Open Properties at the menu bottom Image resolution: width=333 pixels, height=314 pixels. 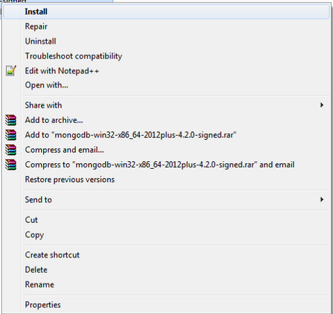point(166,305)
